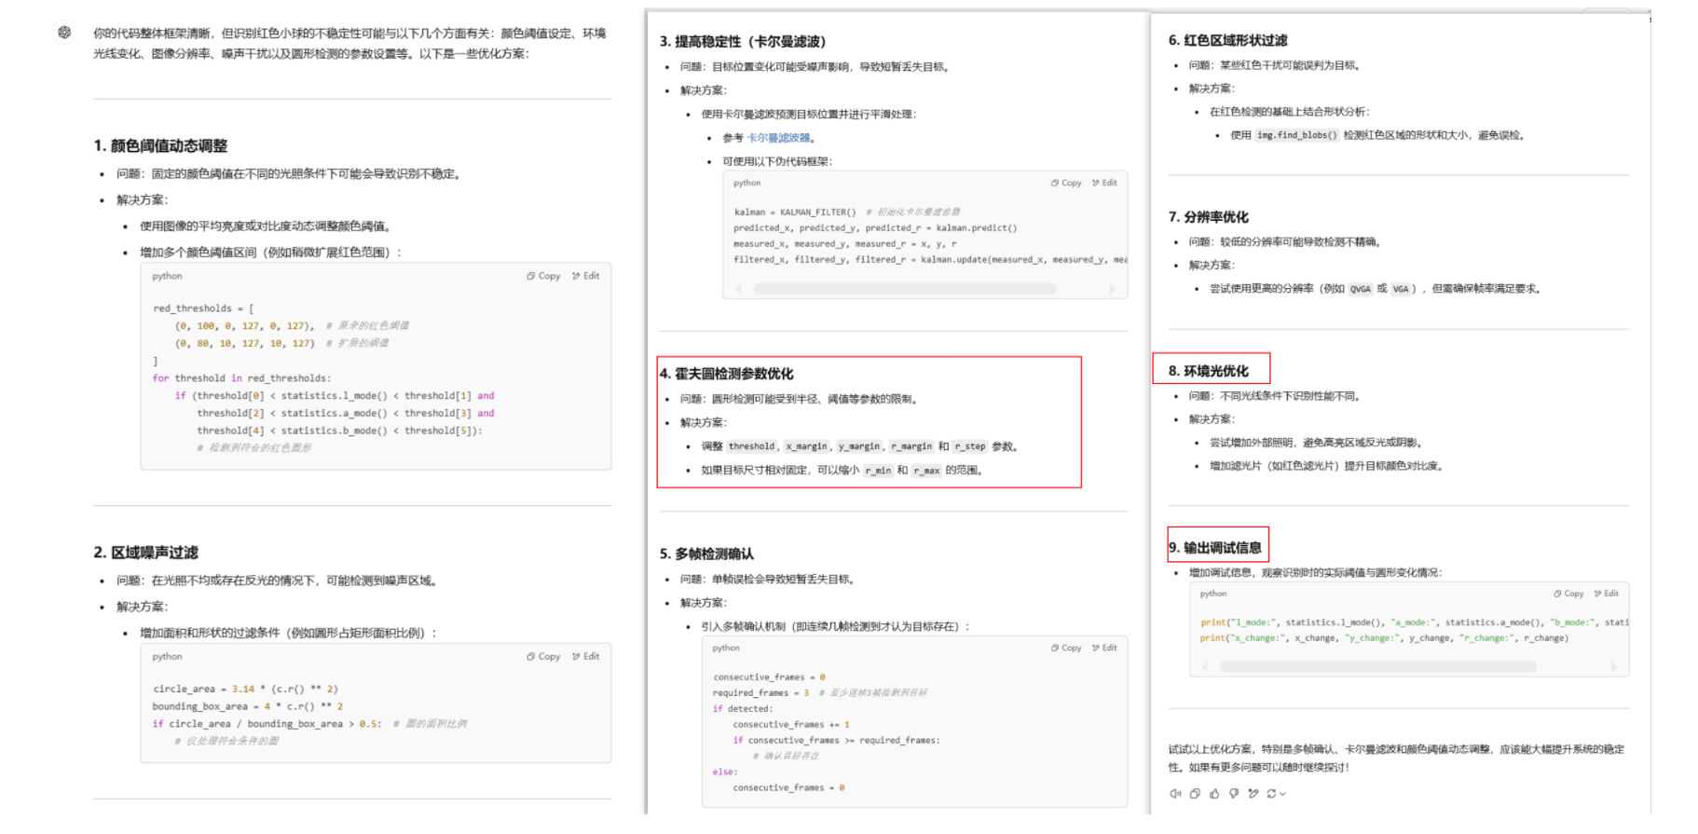This screenshot has width=1698, height=834.
Task: Edit the circle_area code block
Action: click(586, 656)
